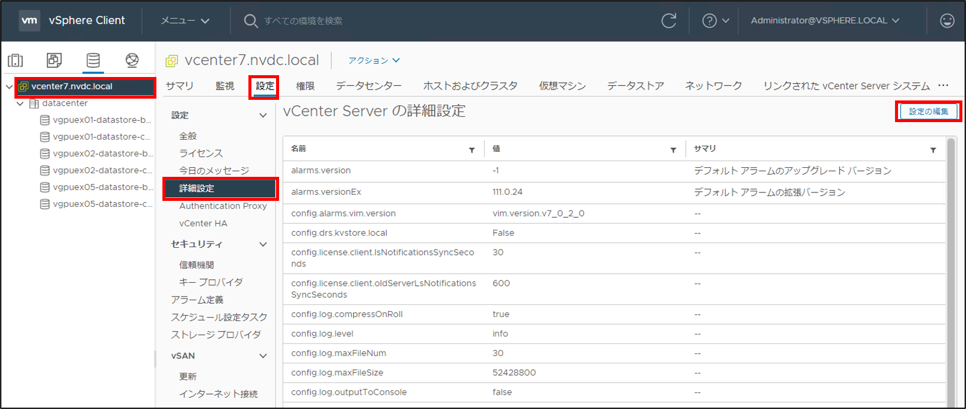The image size is (966, 409).
Task: Click the search magnifier icon
Action: [251, 21]
